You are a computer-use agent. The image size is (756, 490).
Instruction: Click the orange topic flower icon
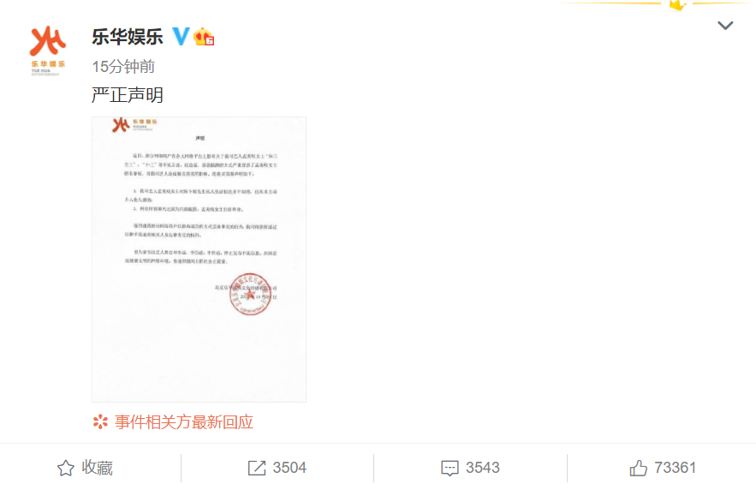click(x=100, y=422)
